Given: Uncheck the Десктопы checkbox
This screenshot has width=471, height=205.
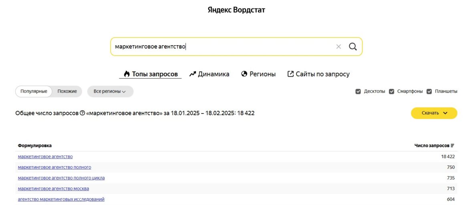Looking at the screenshot, I should click(x=358, y=92).
